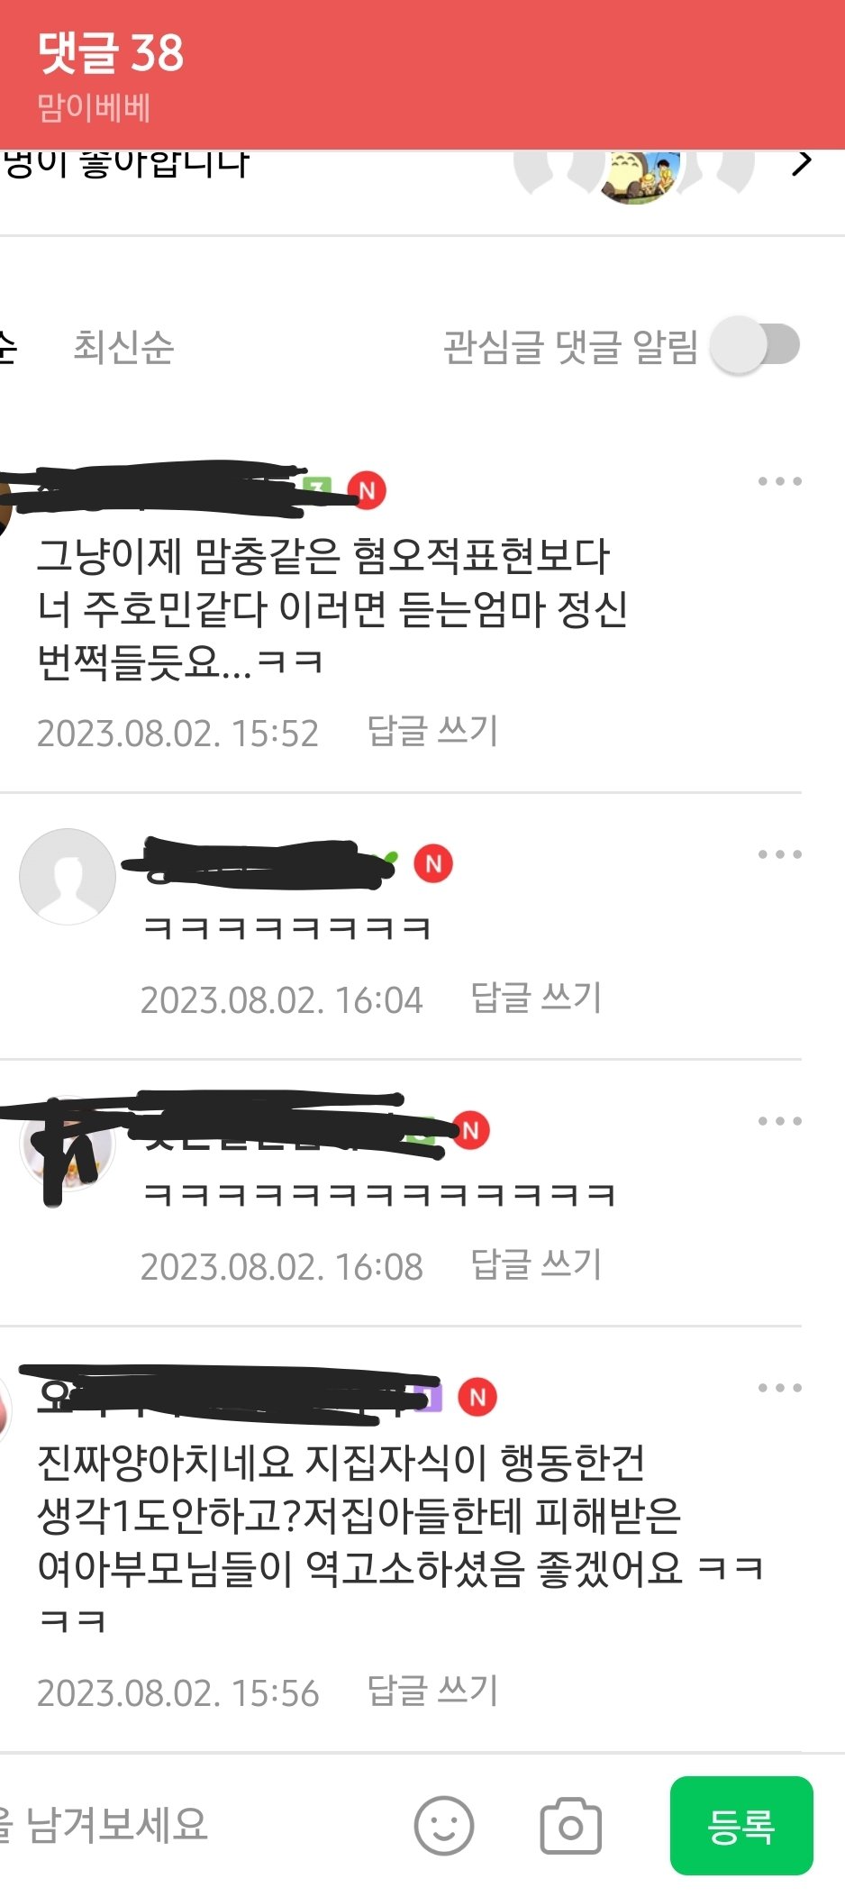The width and height of the screenshot is (845, 1897).
Task: Open more options for 15:56 comment
Action: 779,1388
